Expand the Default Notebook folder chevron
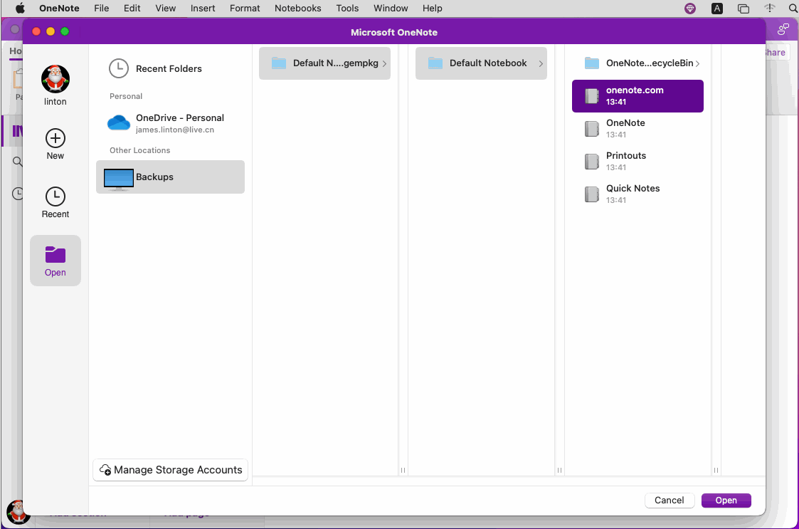Screen dimensions: 799x529 (541, 63)
